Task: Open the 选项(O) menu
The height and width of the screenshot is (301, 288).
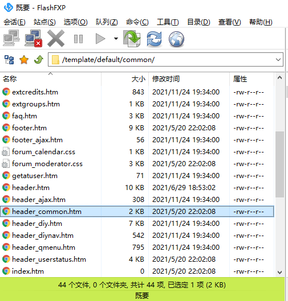Action: point(76,22)
